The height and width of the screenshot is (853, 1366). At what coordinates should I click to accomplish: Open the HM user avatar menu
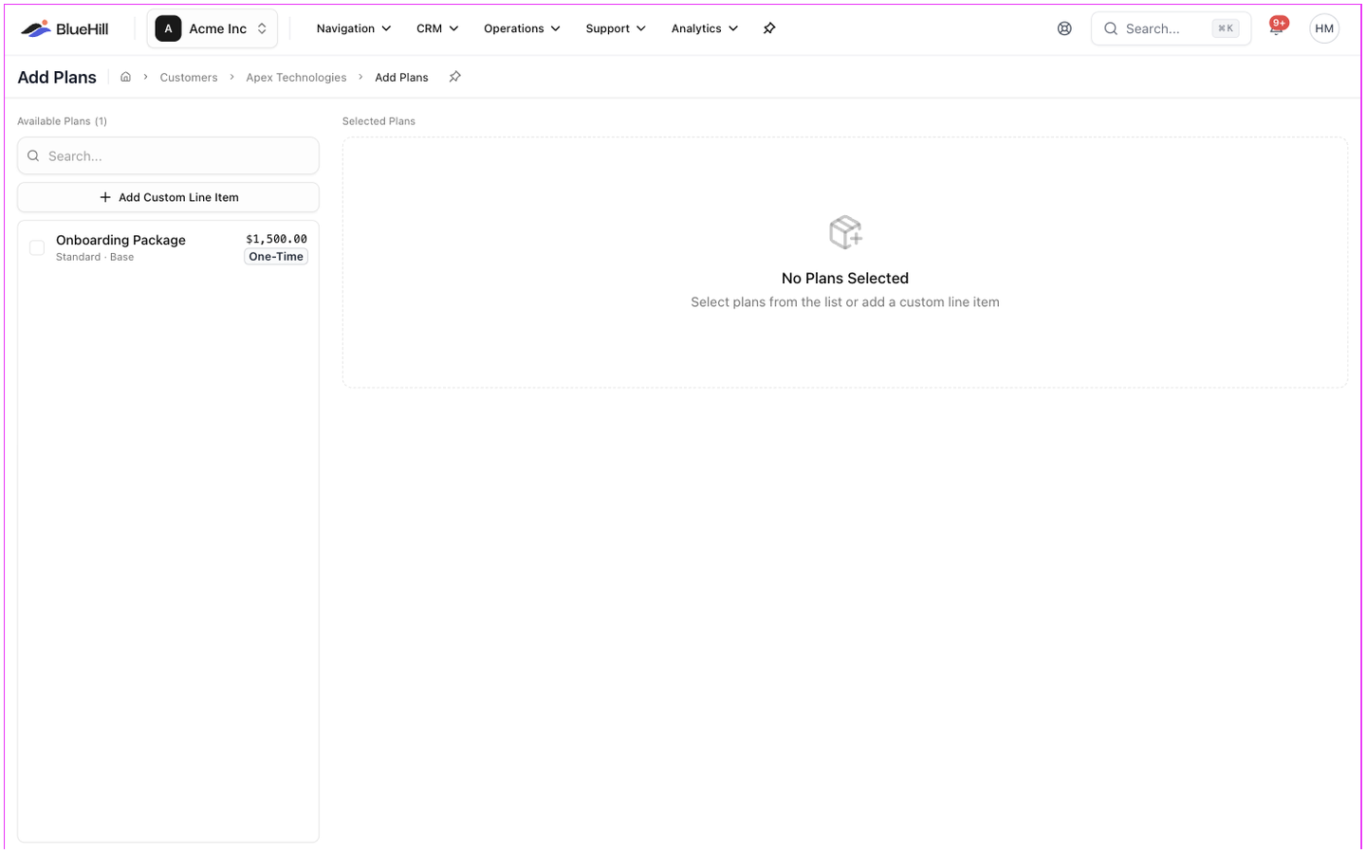click(x=1324, y=28)
